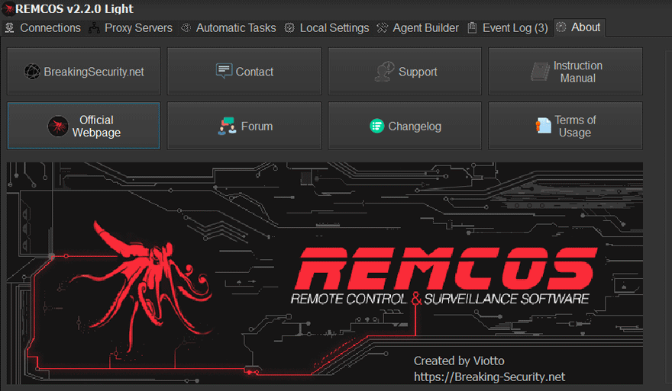View the Event Log (3) tab
672x391 pixels.
click(508, 28)
